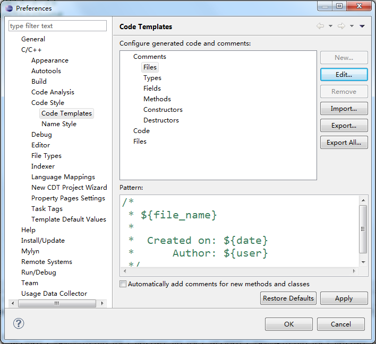
Task: Select Constructors comment template
Action: coord(163,110)
